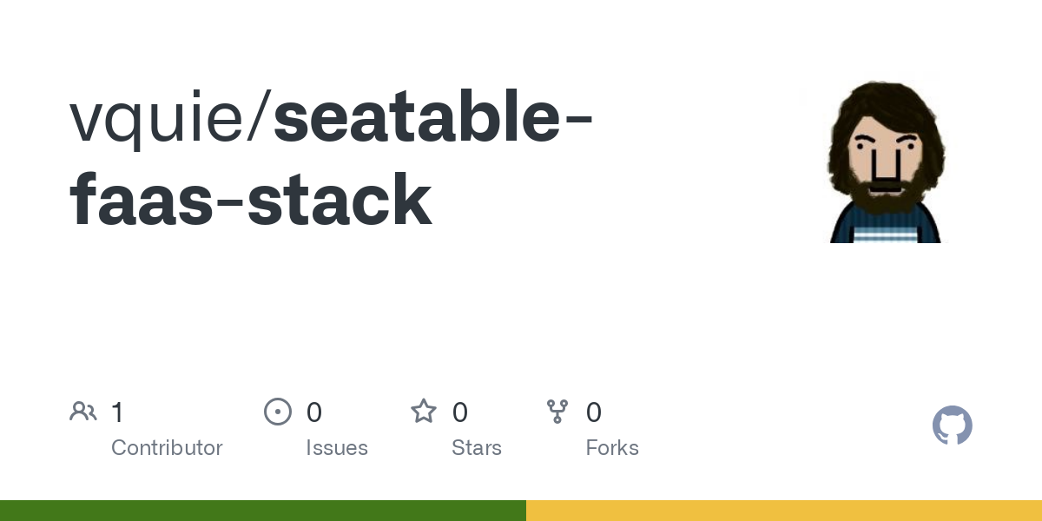
Task: Click the bold "seatable-" title text
Action: [x=433, y=119]
